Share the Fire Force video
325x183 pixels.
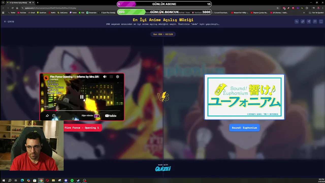pos(47,116)
